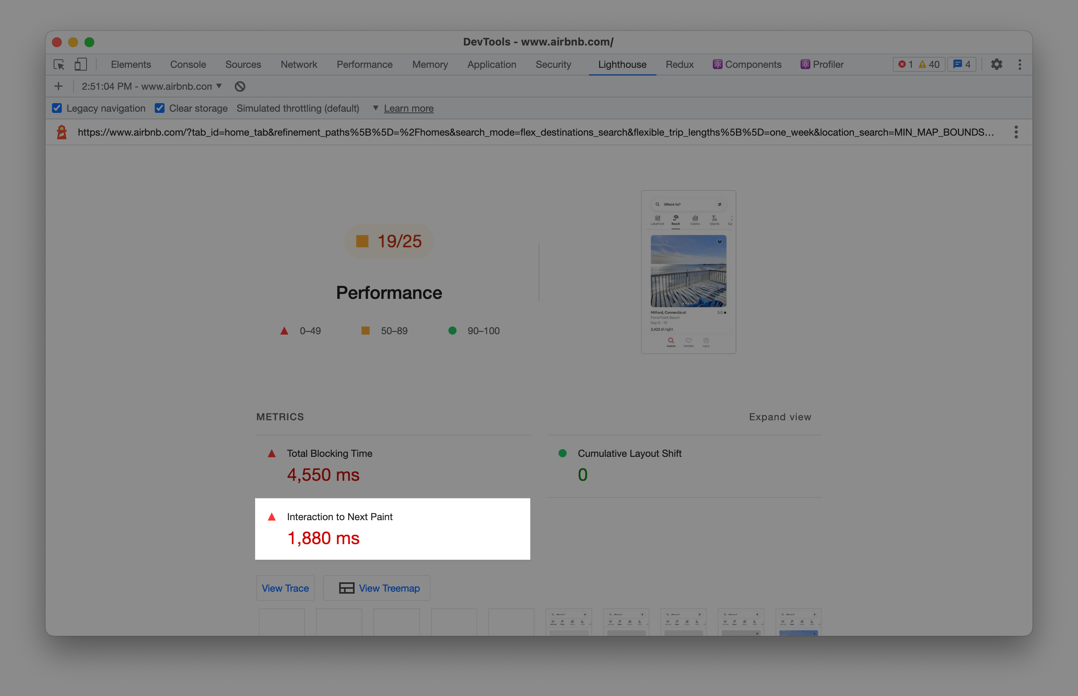Open the DevTools customize menu
This screenshot has width=1078, height=696.
click(x=1020, y=64)
